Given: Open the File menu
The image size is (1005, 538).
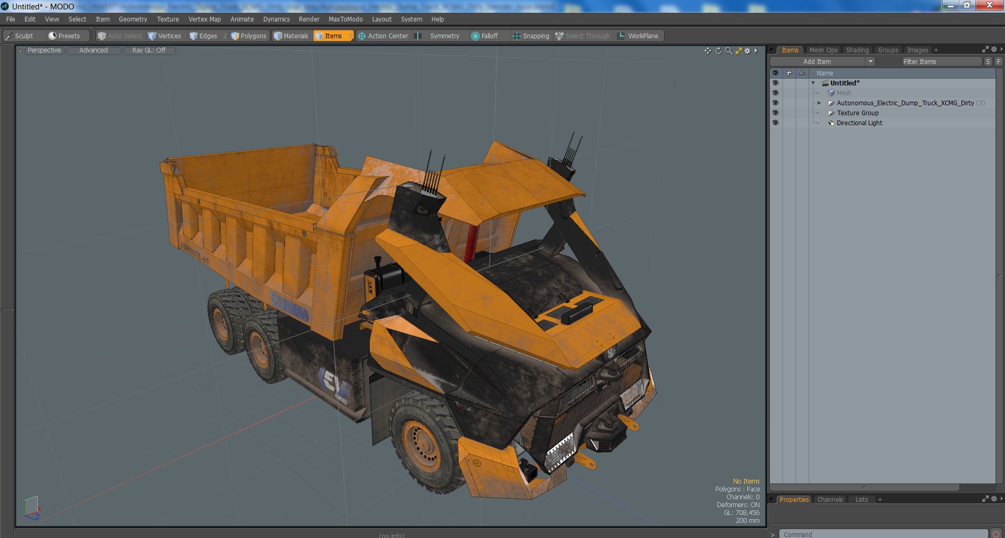Looking at the screenshot, I should [10, 19].
